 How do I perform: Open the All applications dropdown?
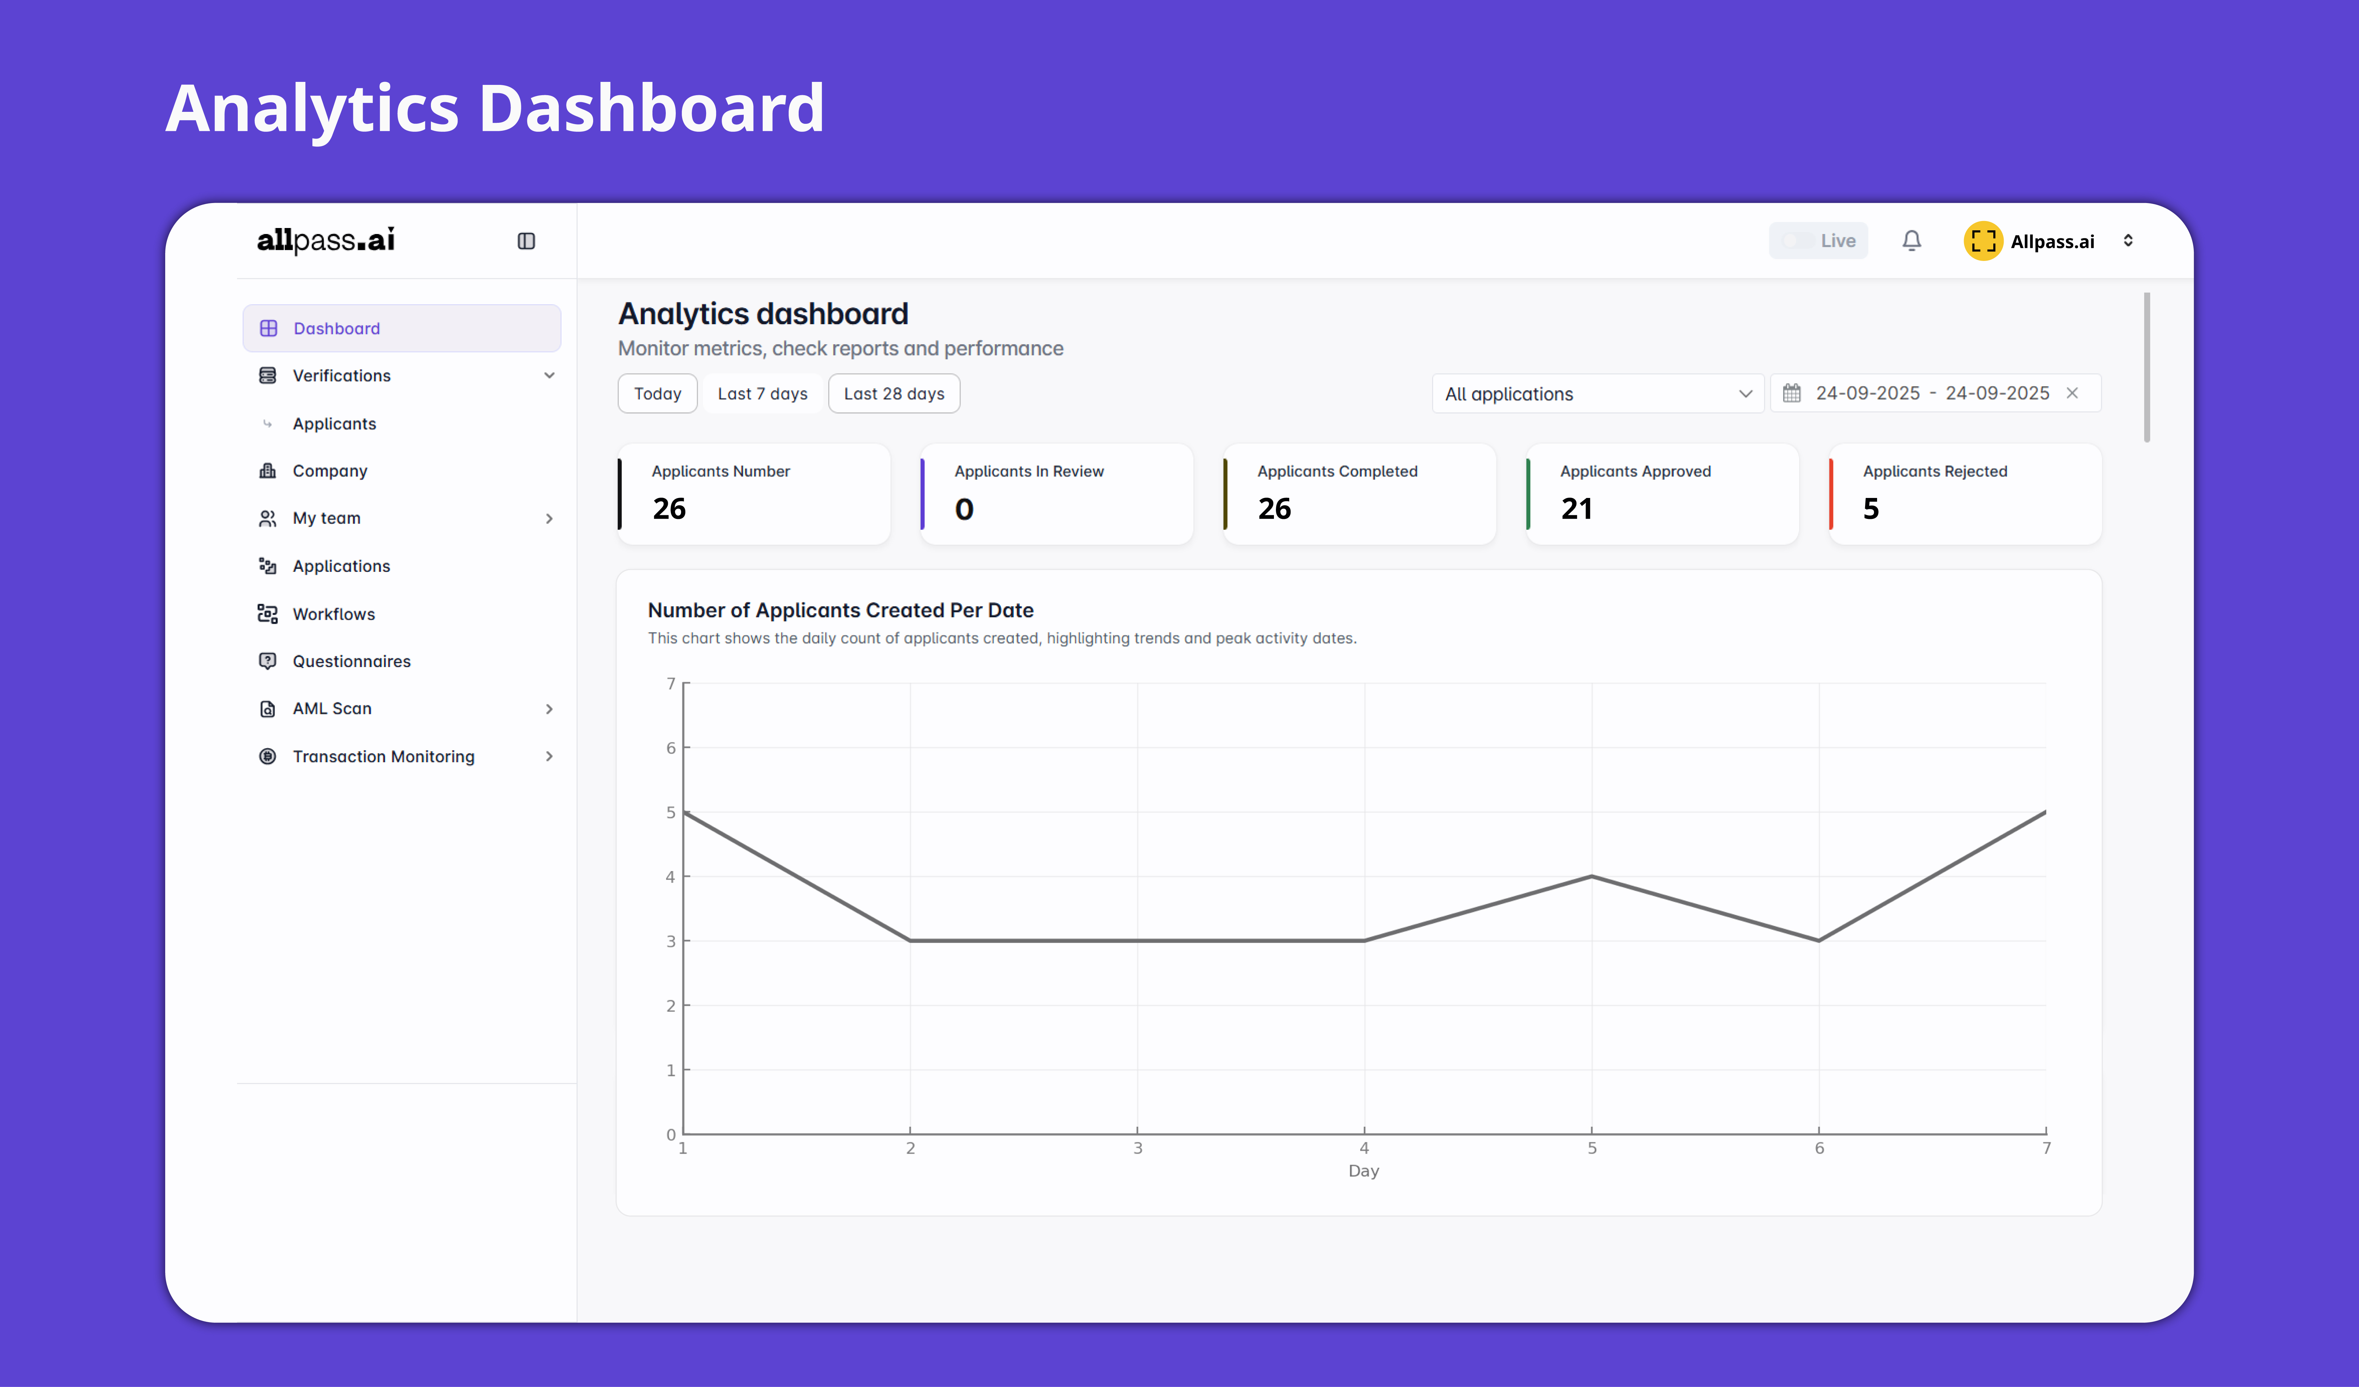1597,394
